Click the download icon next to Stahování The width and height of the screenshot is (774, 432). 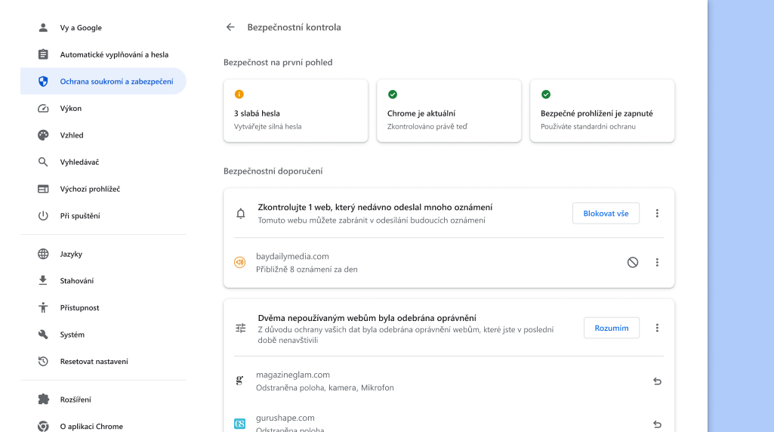point(43,280)
